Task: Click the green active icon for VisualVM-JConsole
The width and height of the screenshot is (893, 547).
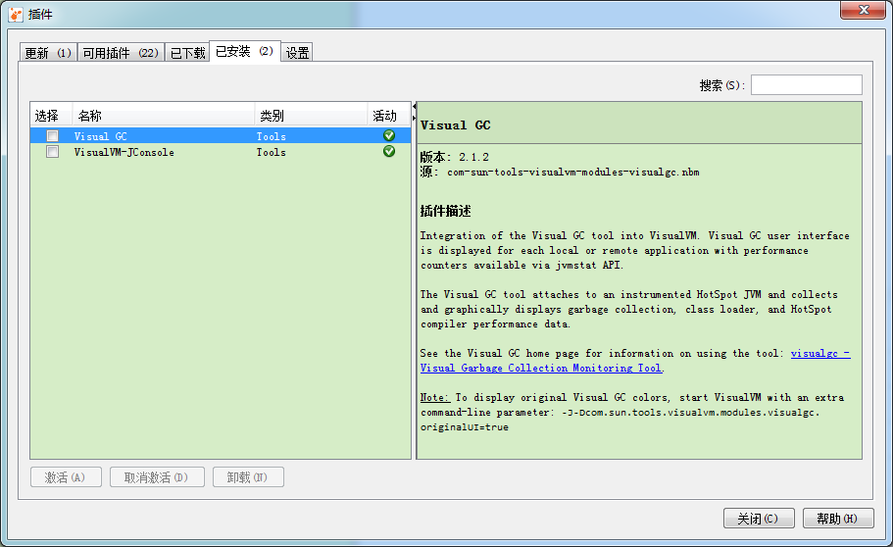Action: click(389, 151)
